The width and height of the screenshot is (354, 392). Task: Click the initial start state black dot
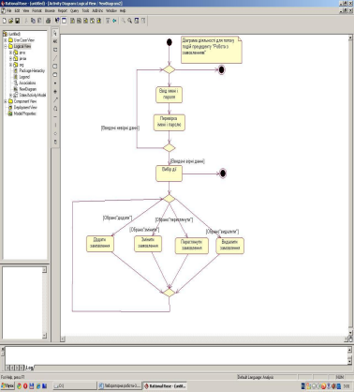point(170,42)
